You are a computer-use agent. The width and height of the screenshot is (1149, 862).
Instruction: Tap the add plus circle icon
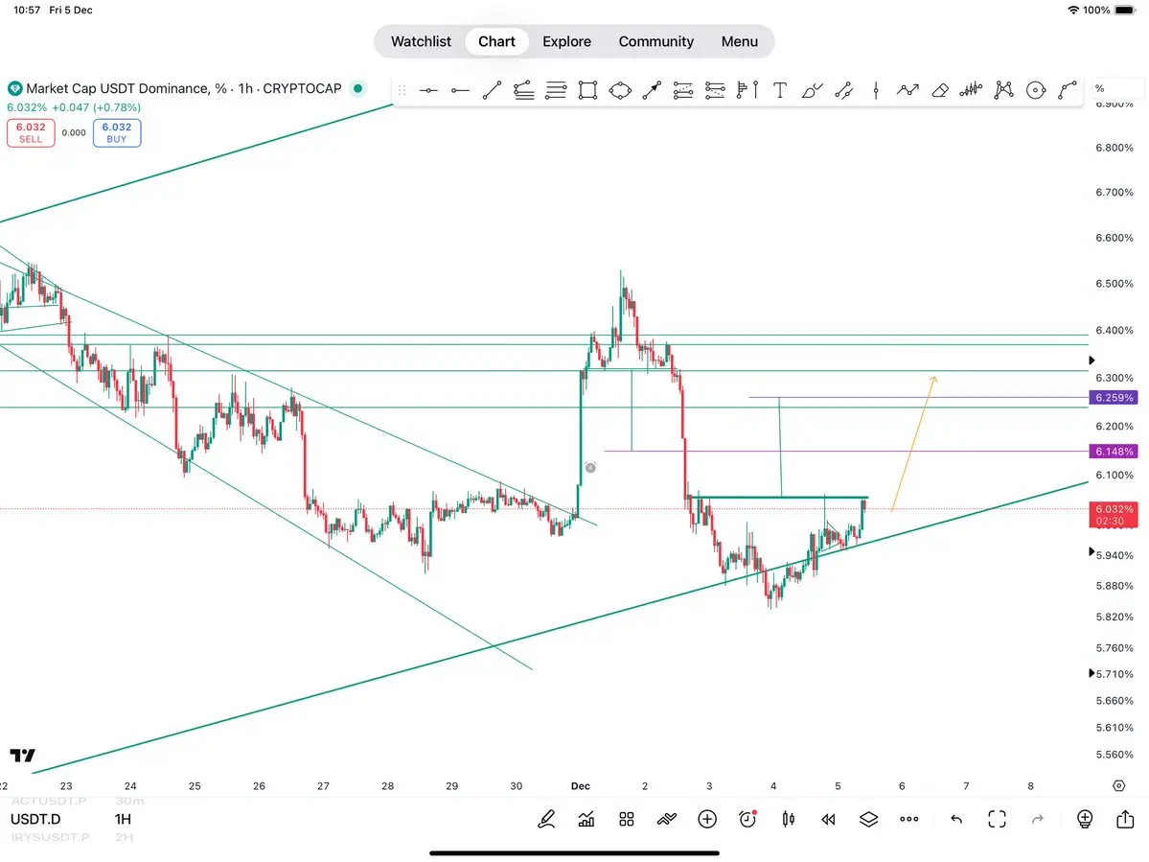click(x=707, y=819)
